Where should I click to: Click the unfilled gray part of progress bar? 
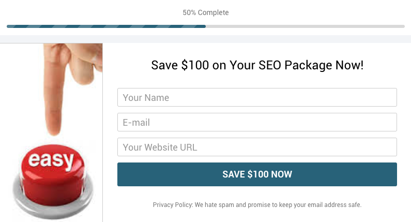point(305,26)
